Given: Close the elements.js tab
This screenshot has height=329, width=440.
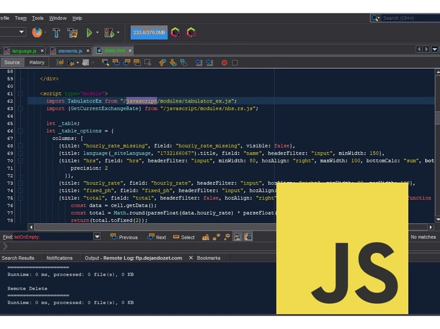Looking at the screenshot, I should tap(88, 51).
